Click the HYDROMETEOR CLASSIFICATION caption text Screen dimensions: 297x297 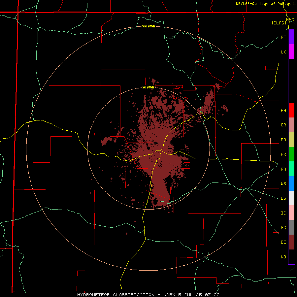point(116,295)
